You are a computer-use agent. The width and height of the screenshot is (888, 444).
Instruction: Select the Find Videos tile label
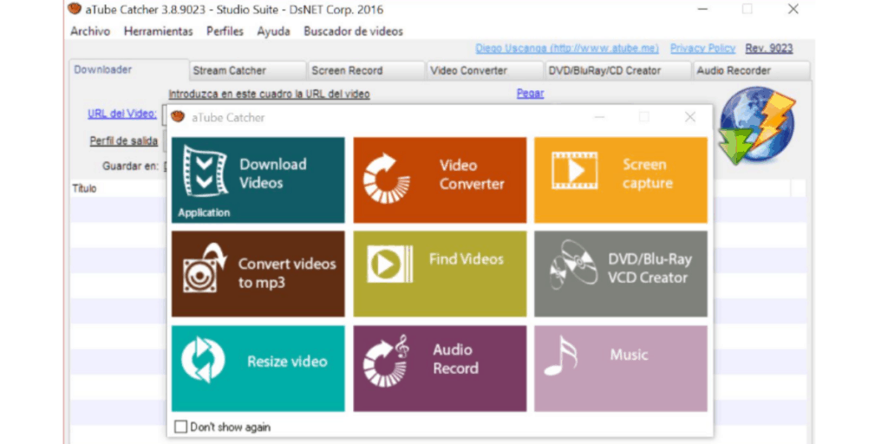pyautogui.click(x=466, y=259)
